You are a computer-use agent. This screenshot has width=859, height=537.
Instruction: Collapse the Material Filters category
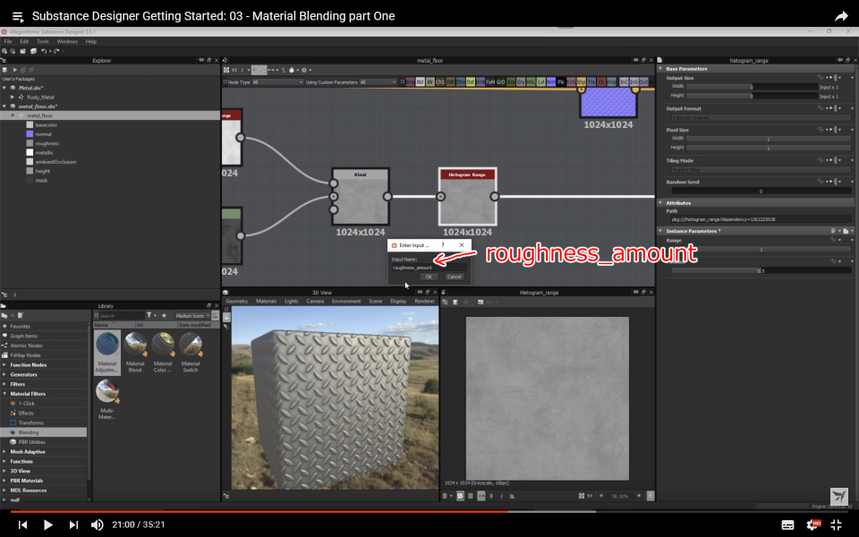(x=4, y=394)
